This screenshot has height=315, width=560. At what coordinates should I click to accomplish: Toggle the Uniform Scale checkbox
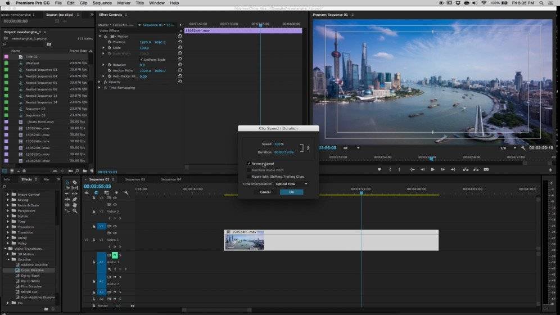141,59
